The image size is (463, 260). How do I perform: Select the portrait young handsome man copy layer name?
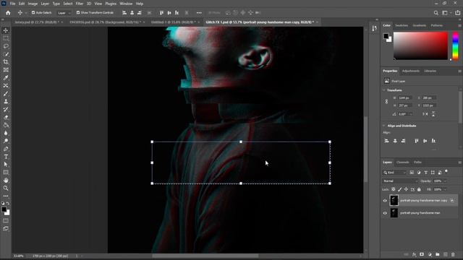pyautogui.click(x=423, y=201)
